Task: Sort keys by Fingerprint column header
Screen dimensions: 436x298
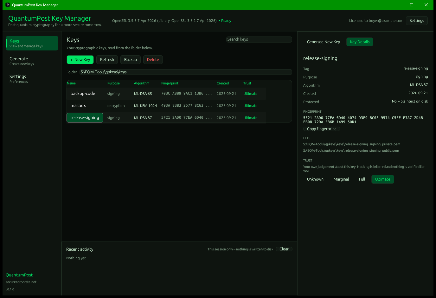Action: [170, 83]
